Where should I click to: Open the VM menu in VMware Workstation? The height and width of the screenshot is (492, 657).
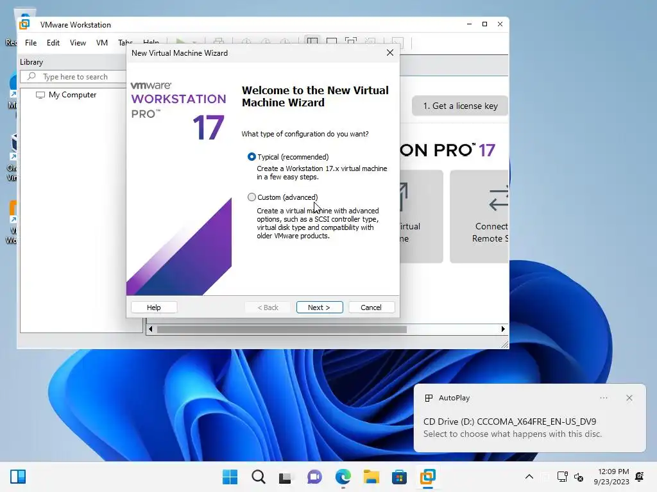click(x=102, y=43)
